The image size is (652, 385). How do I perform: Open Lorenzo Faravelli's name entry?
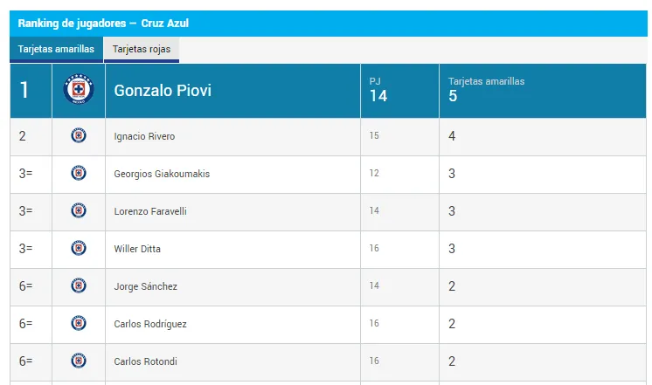(150, 211)
